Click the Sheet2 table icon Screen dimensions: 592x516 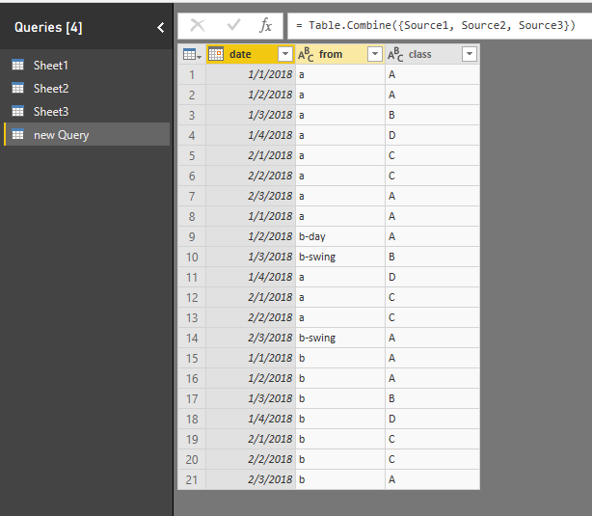(x=17, y=88)
